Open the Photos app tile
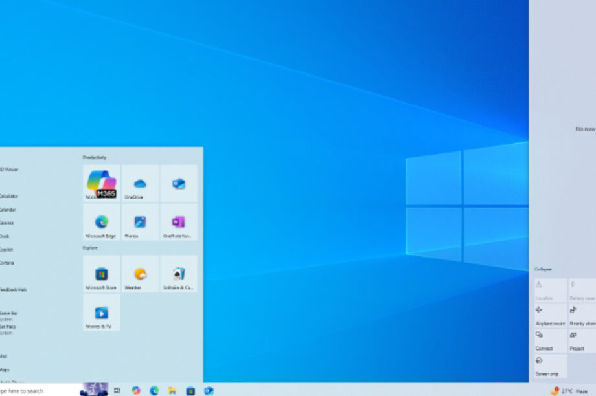This screenshot has height=396, width=596. [140, 223]
